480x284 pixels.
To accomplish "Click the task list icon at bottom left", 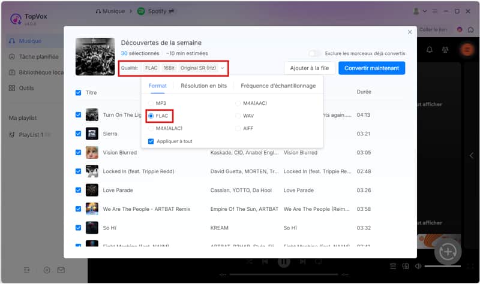I will 27,270.
